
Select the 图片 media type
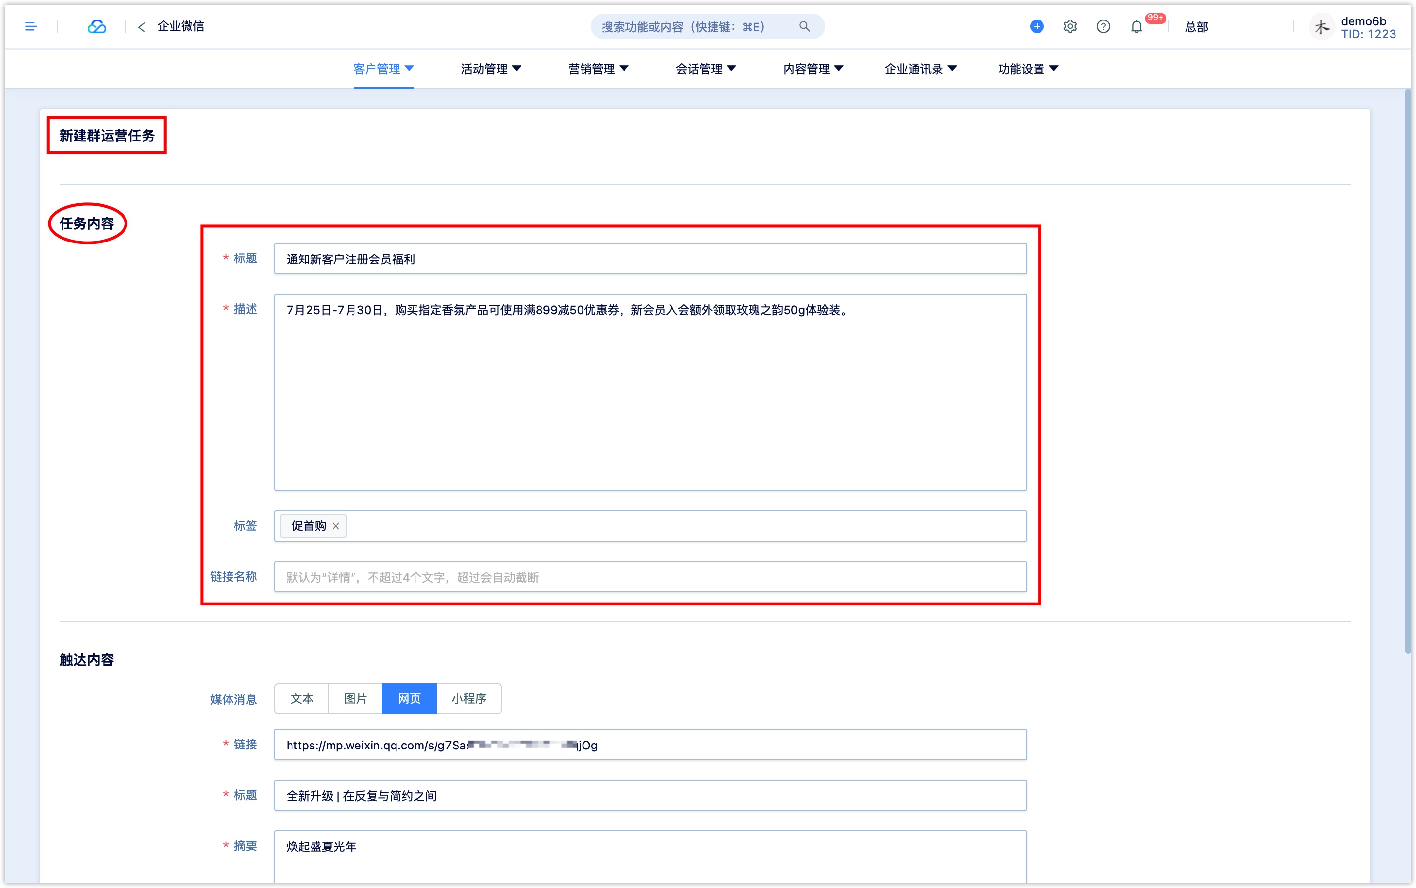355,698
